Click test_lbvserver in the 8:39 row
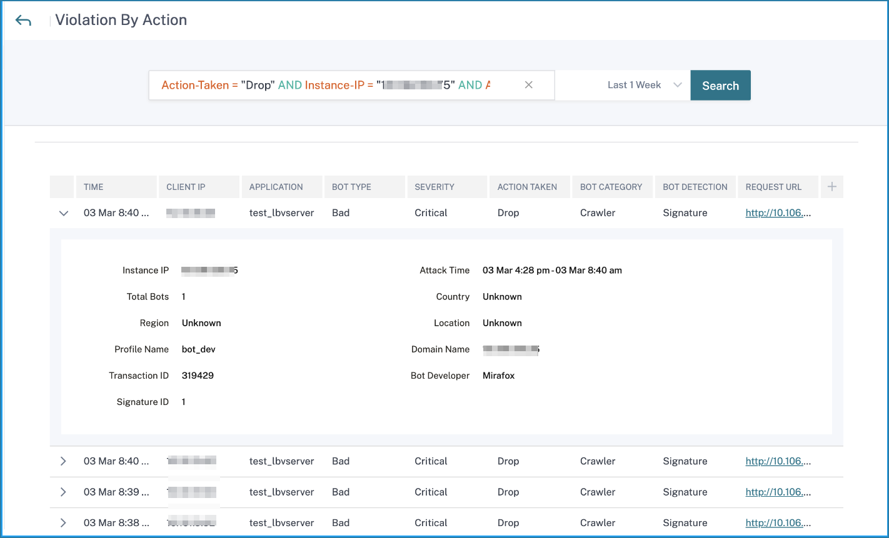Viewport: 889px width, 538px height. 281,492
